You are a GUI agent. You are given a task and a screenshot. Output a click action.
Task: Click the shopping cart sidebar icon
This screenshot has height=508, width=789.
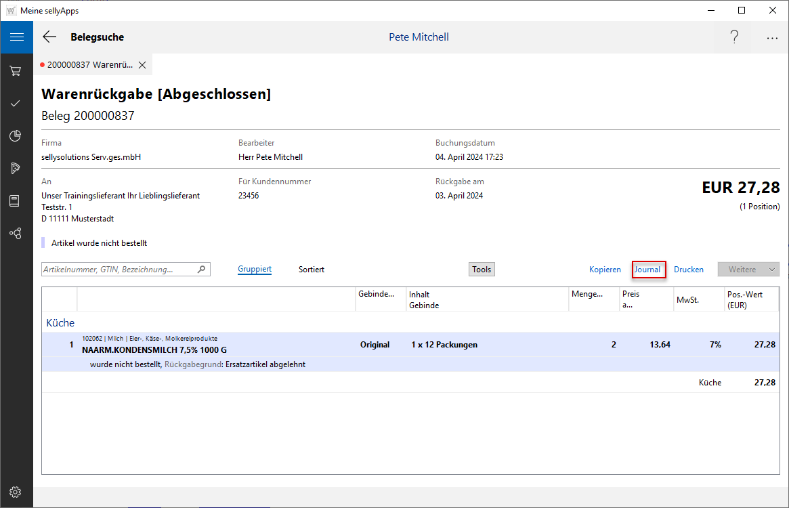coord(16,71)
